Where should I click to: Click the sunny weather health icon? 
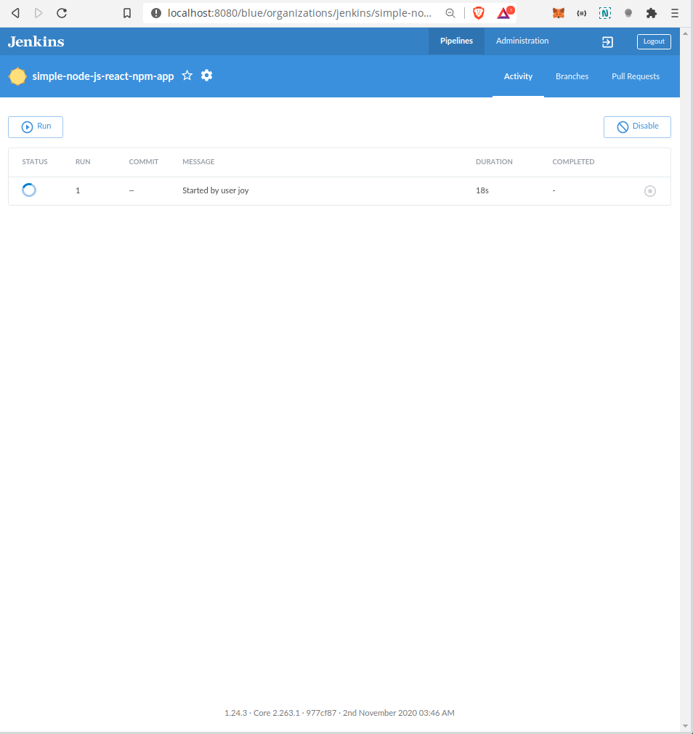click(17, 76)
